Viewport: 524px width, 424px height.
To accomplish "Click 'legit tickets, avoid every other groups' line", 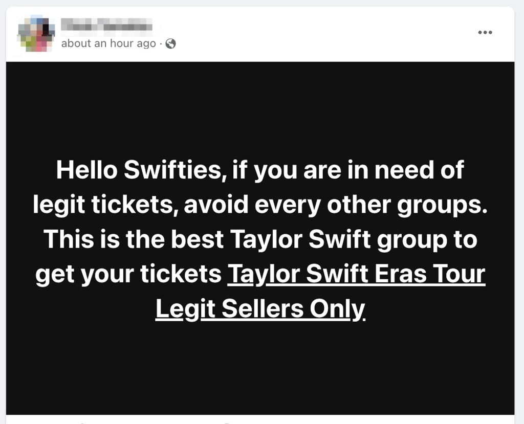I will (x=260, y=205).
